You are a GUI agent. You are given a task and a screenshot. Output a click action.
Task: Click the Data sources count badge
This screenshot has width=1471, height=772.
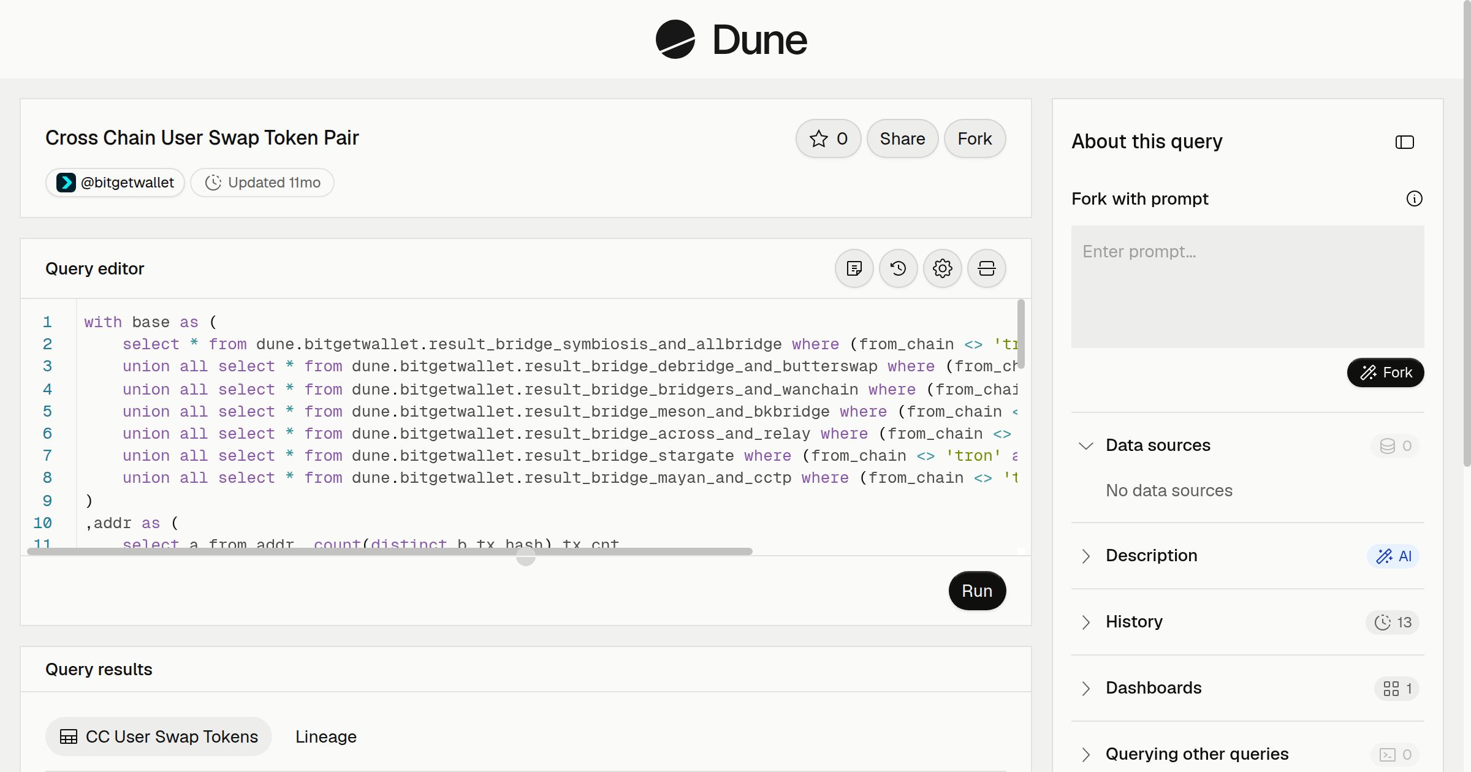(1396, 445)
